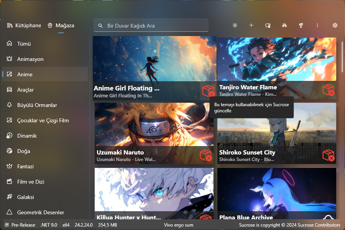
Task: Click the image icon beside Çocuklar ve Çizgi Film
Action: click(x=10, y=120)
